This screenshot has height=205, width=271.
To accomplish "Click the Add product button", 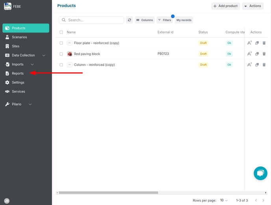I will tap(226, 6).
